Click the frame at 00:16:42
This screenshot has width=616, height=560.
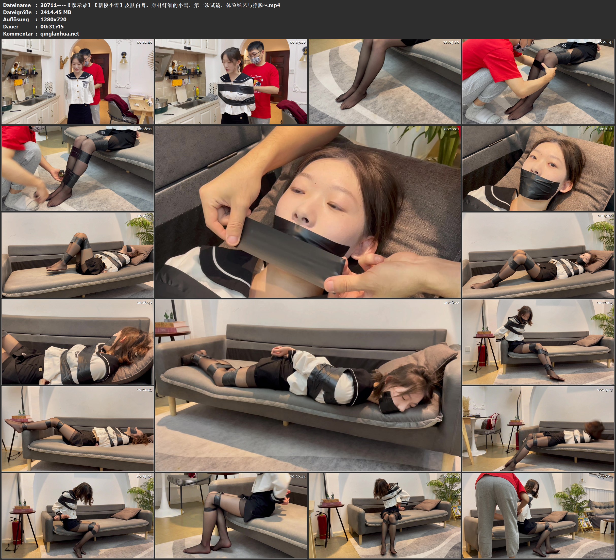click(x=78, y=342)
